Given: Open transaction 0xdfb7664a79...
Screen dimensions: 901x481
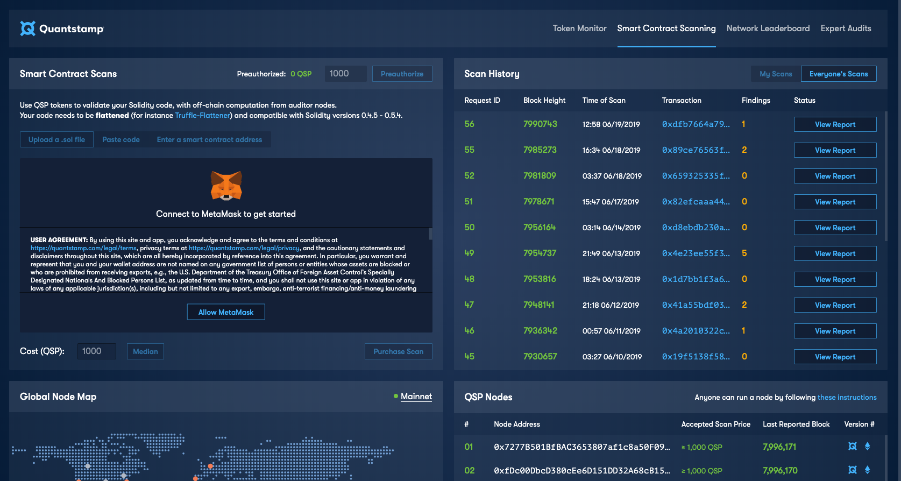Looking at the screenshot, I should click(x=696, y=124).
